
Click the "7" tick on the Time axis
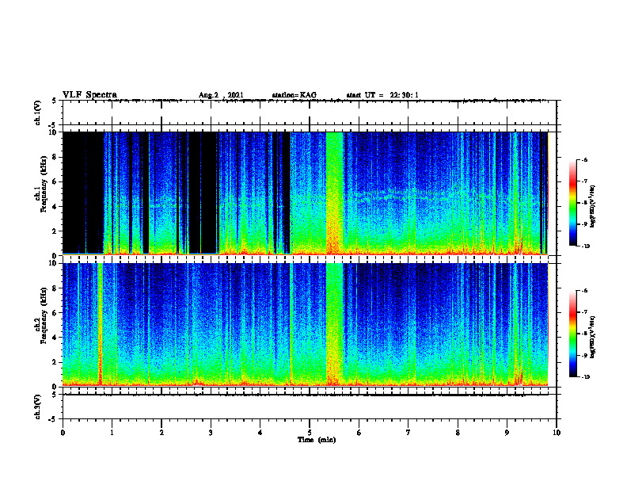pos(408,433)
